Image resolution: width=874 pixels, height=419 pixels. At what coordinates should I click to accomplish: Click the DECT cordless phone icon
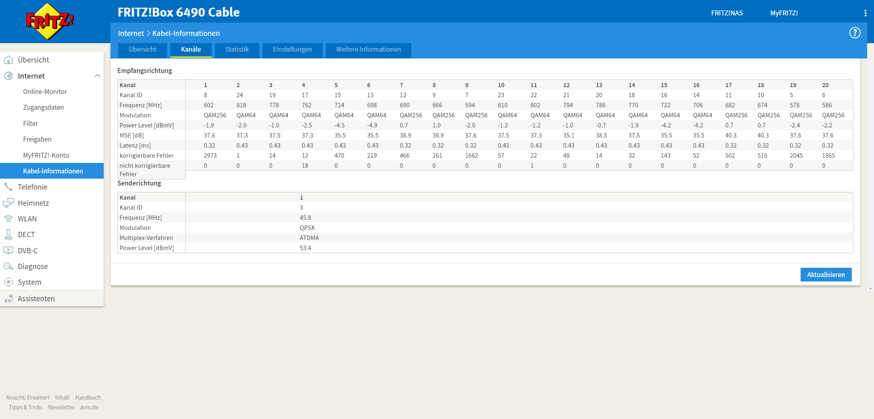(x=8, y=234)
